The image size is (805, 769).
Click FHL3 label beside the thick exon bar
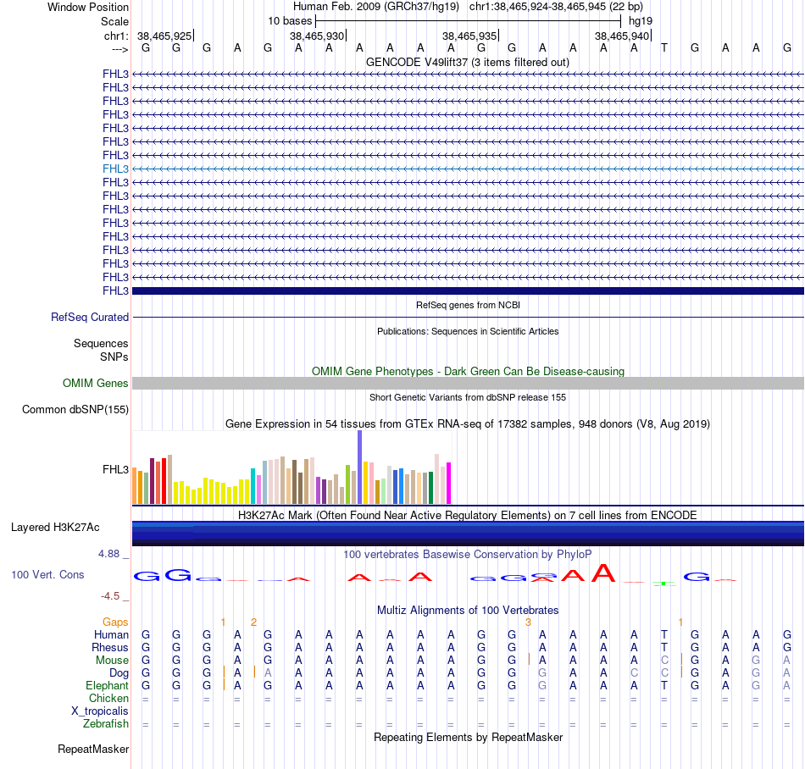[x=115, y=290]
